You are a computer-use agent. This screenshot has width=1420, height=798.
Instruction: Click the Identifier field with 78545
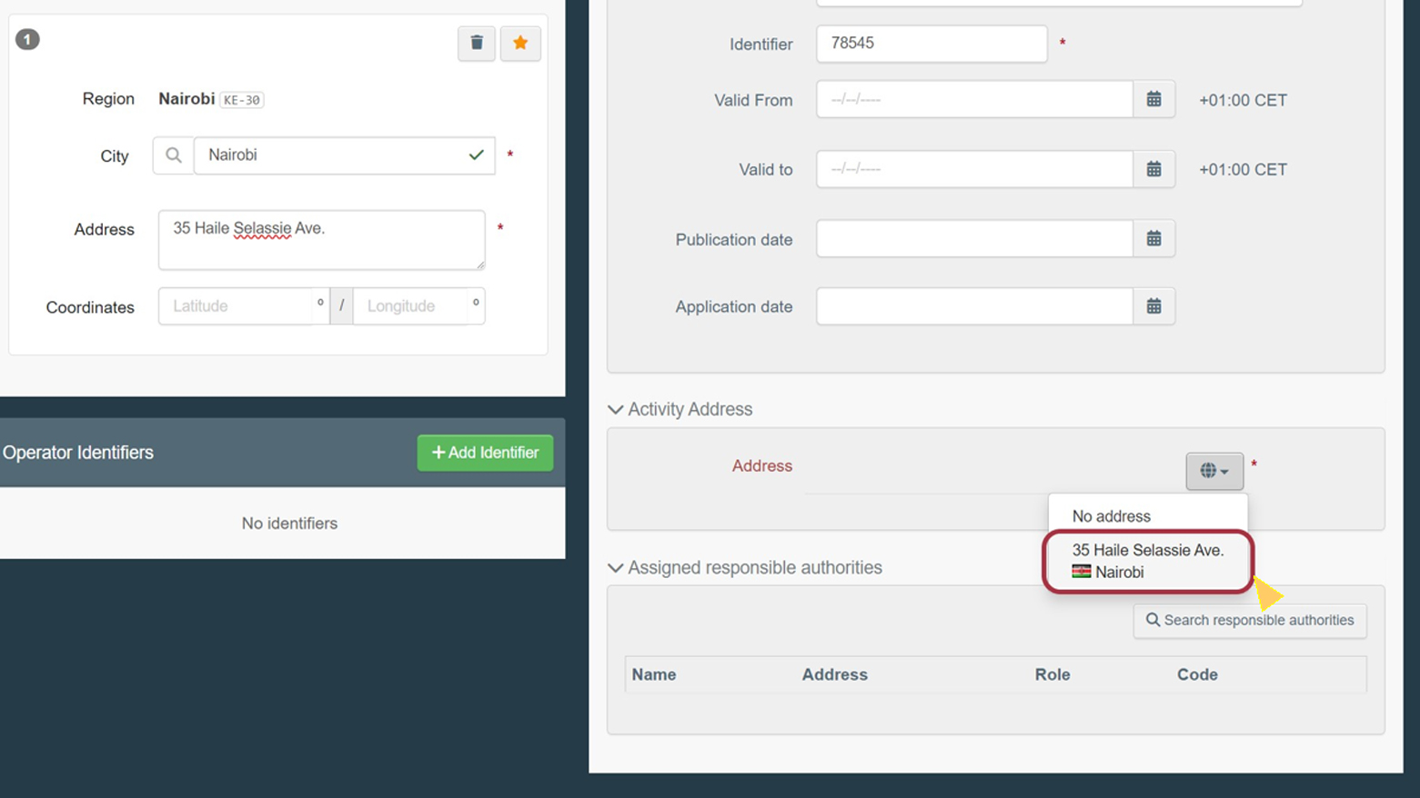coord(932,44)
